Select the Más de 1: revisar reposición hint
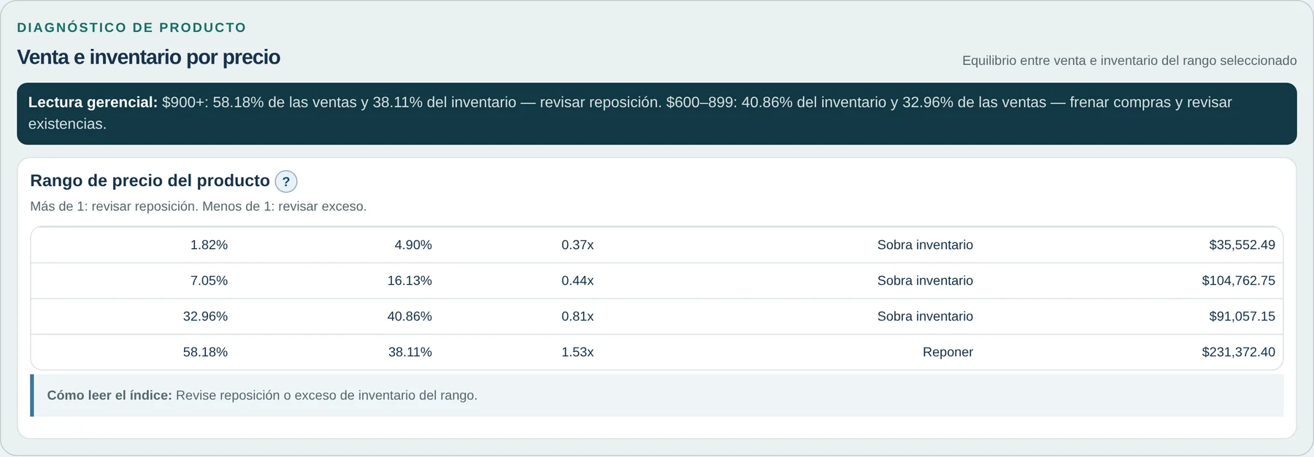Image resolution: width=1314 pixels, height=457 pixels. pos(199,207)
